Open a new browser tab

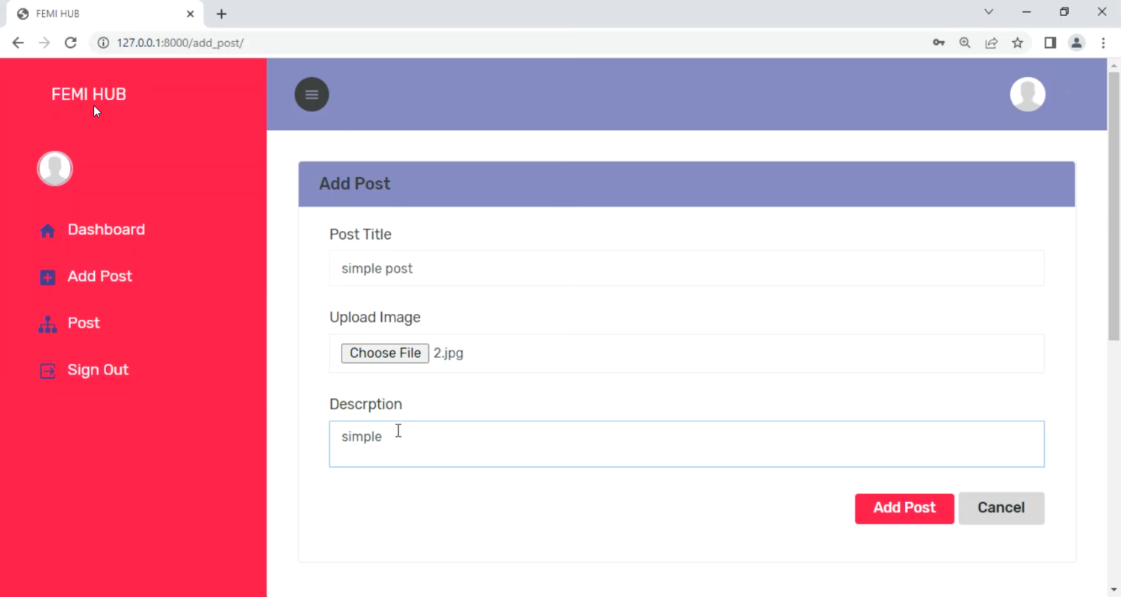pos(221,14)
